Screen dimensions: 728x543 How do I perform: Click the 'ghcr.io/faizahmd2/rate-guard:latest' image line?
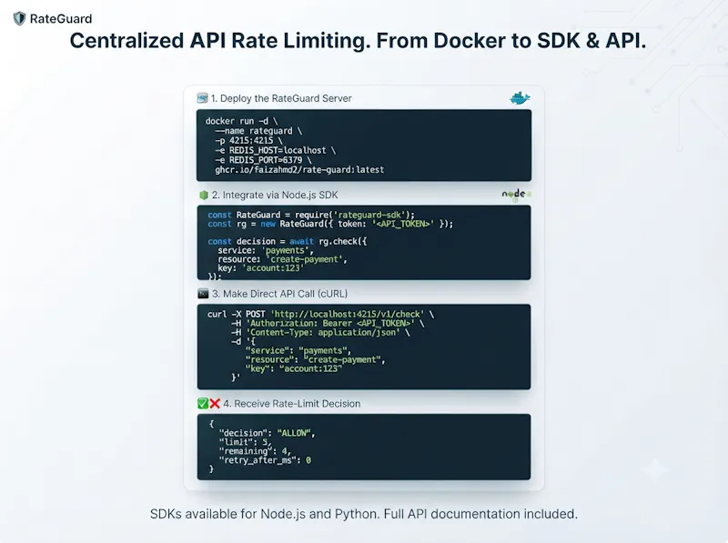click(299, 170)
